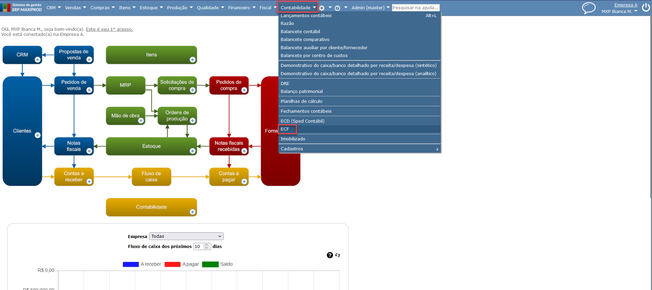Click the A pagar red legend swatch

pyautogui.click(x=172, y=264)
